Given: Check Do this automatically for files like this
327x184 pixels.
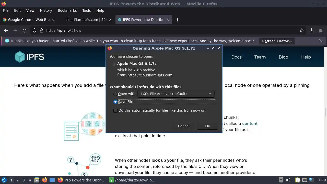Looking at the screenshot, I should (x=115, y=111).
